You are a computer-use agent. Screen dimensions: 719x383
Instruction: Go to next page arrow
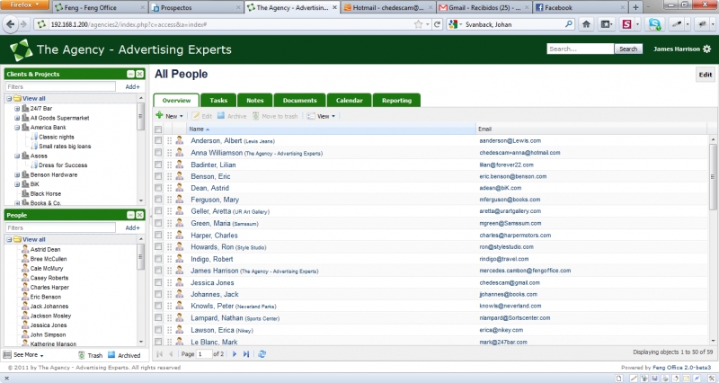(x=235, y=353)
